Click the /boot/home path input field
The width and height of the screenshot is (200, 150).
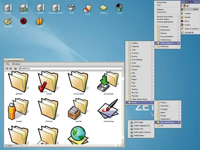[x=71, y=68]
